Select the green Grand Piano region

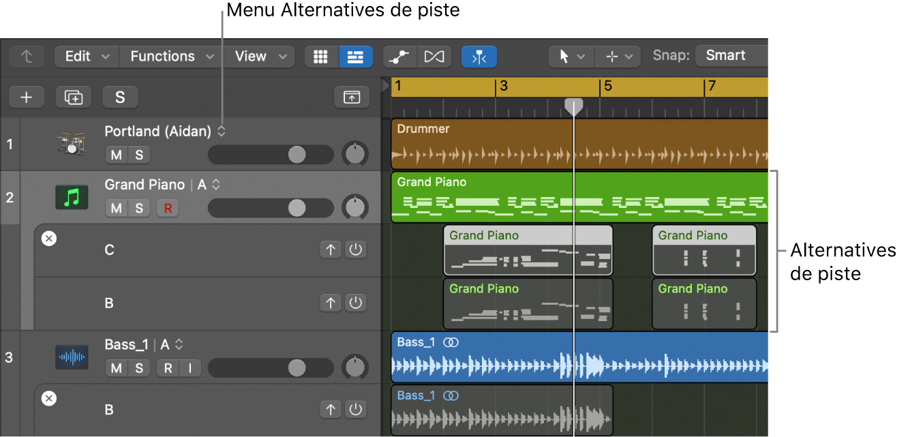(x=579, y=197)
